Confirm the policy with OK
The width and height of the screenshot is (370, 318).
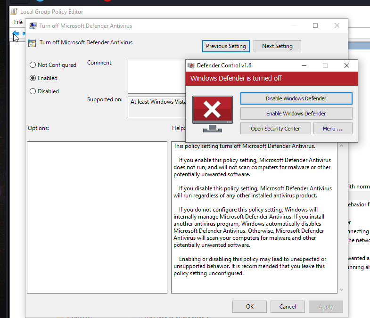point(249,306)
